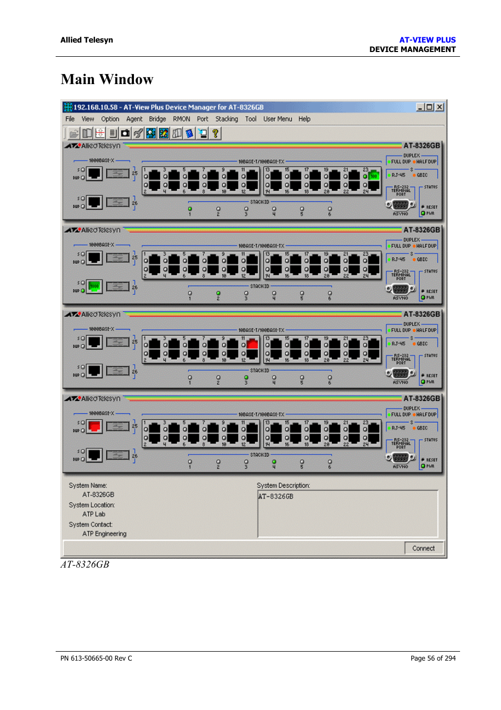Viewport: 501px width, 710px height.
Task: Select green port 23 on stack unit 1
Action: (374, 176)
